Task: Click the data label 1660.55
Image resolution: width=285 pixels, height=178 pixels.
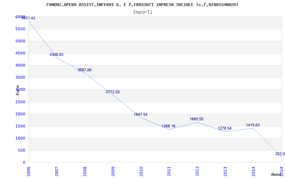Action: point(197,119)
